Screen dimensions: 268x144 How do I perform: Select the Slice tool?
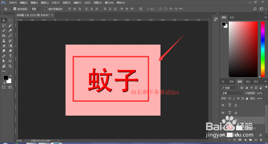click(x=3, y=31)
